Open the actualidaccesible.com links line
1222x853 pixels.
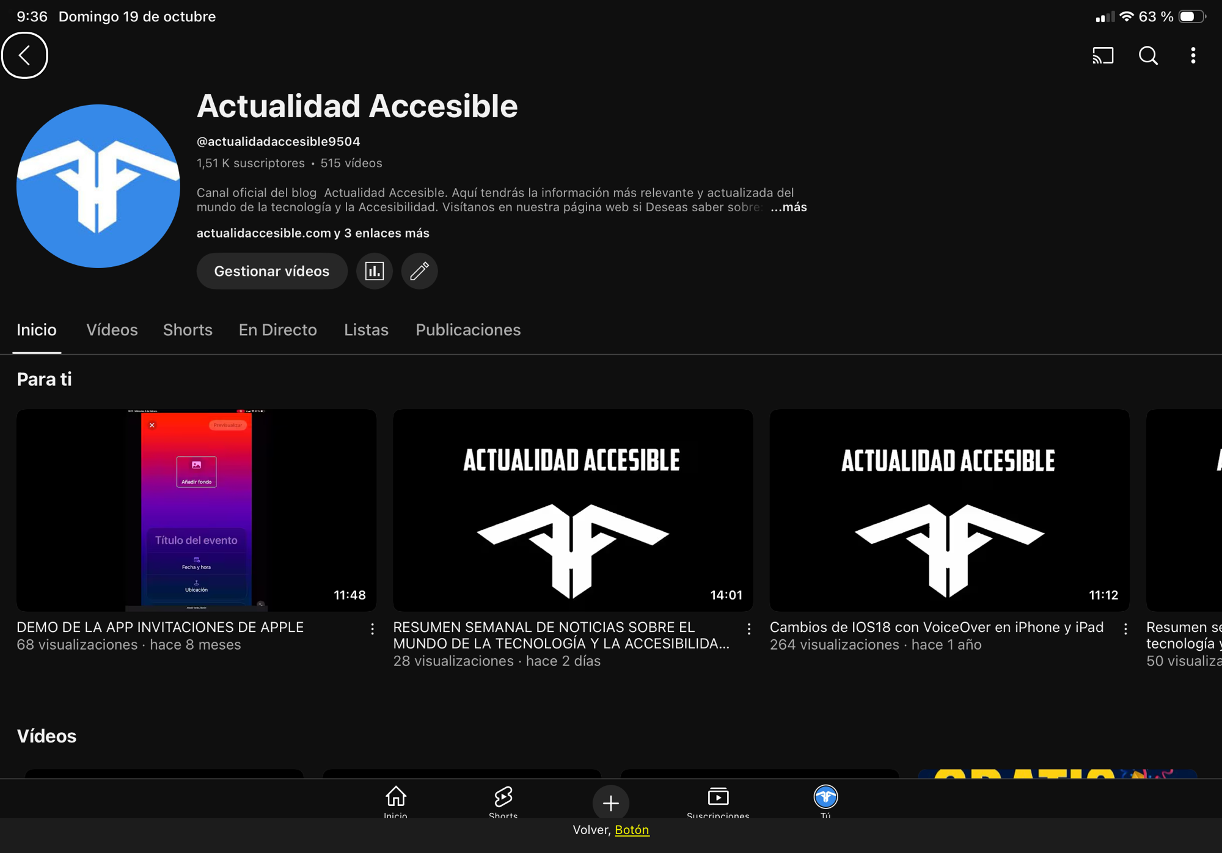312,233
